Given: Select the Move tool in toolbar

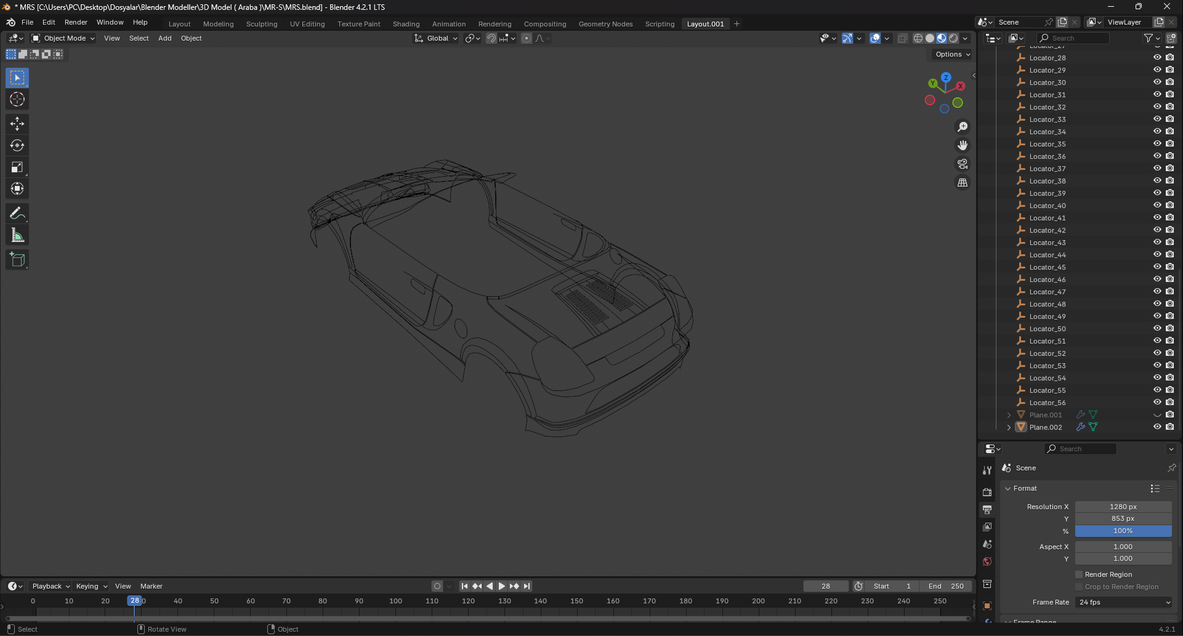Looking at the screenshot, I should pos(17,124).
